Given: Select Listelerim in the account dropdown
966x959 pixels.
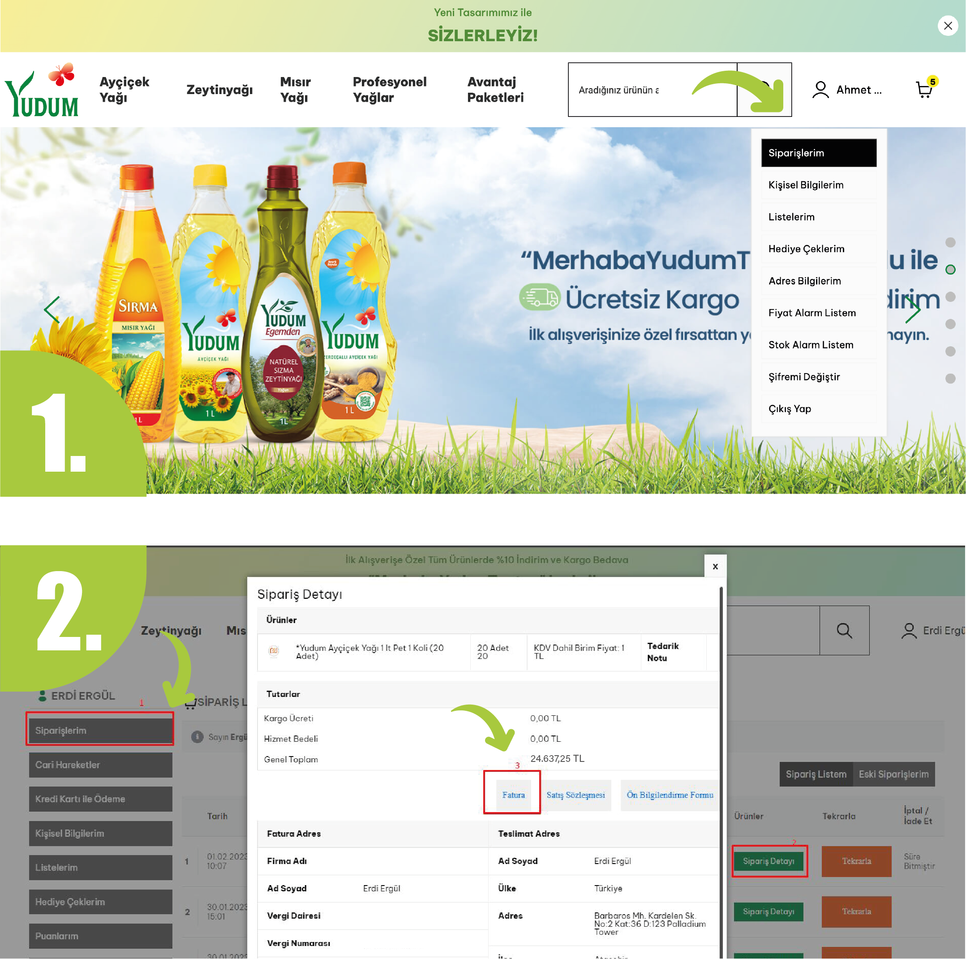Looking at the screenshot, I should [819, 217].
